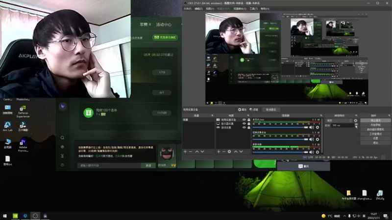This screenshot has height=220, width=392.
Task: Click the 启动虚拟摄像机 virtual camera button
Action: 375,129
